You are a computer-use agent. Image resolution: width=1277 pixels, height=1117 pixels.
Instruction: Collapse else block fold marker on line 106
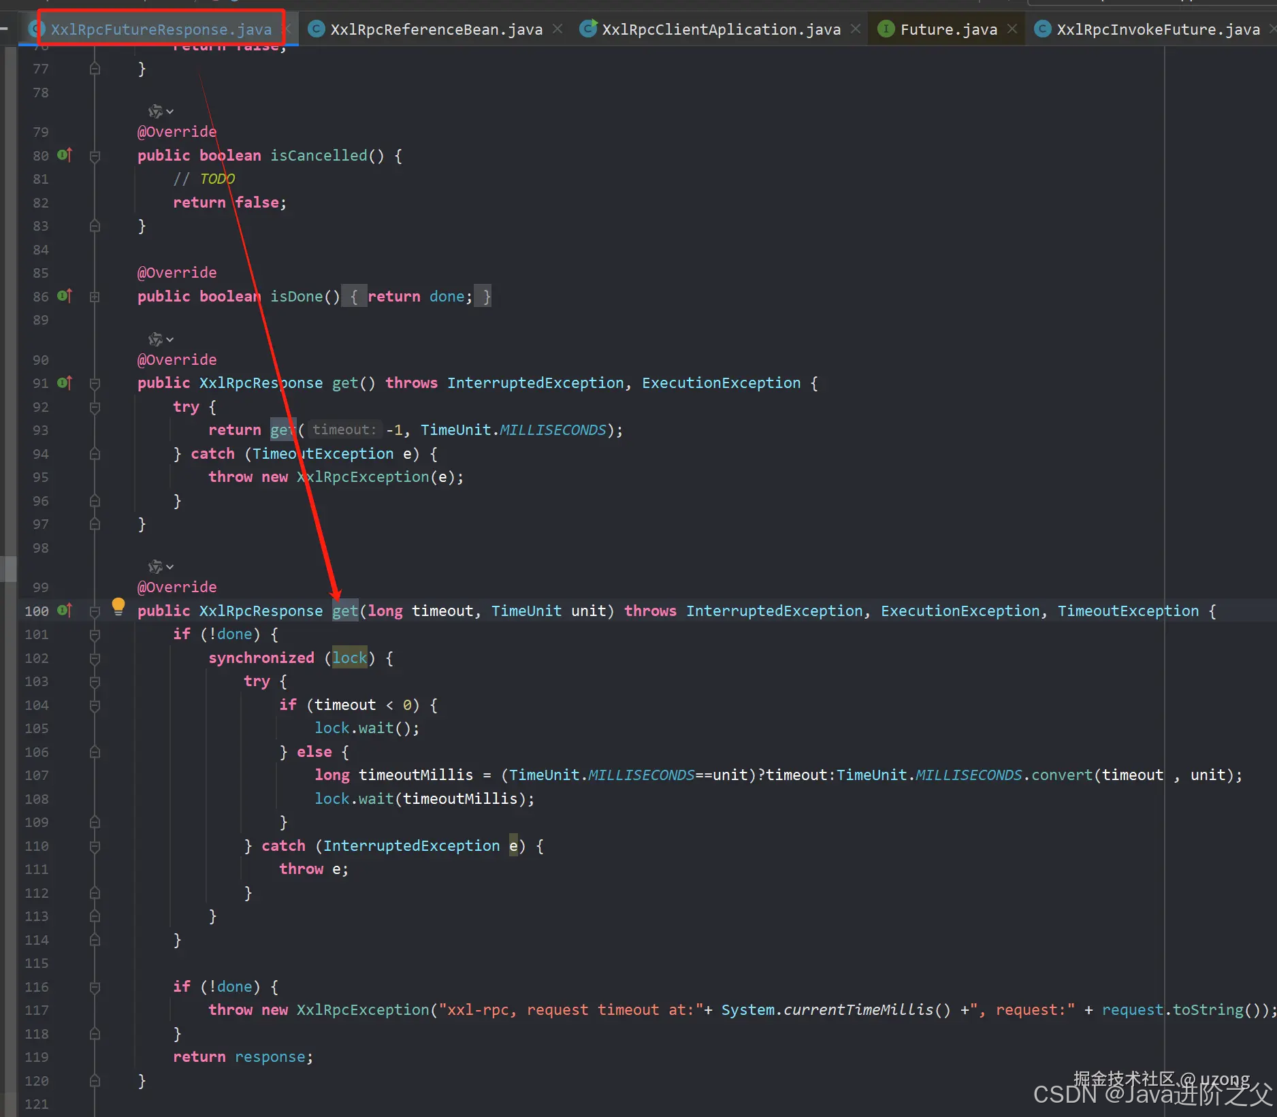tap(95, 752)
